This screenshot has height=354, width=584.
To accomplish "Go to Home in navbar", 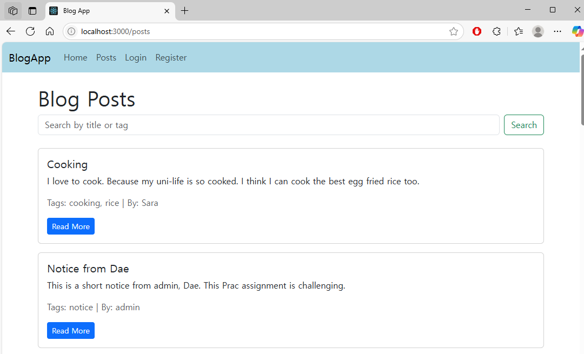I will [x=75, y=58].
